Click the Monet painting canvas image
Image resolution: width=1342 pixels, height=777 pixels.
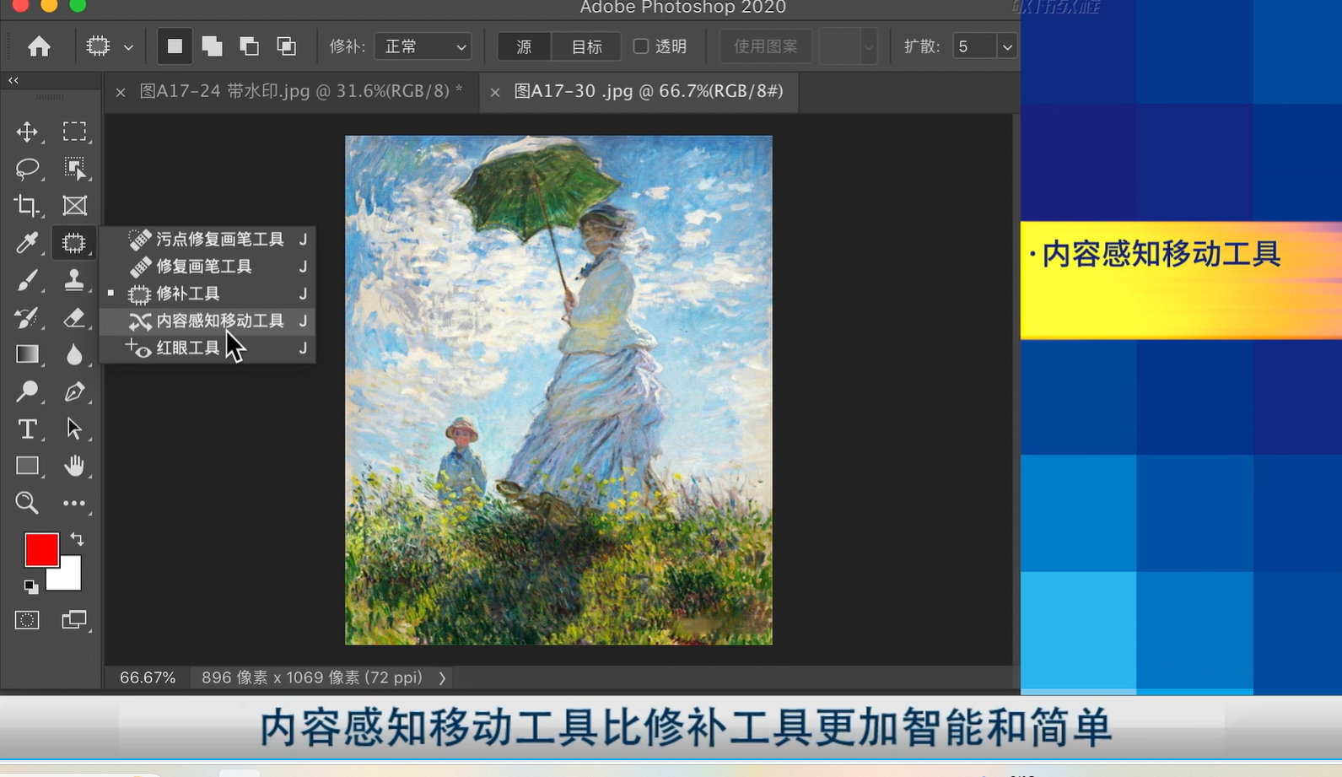558,390
